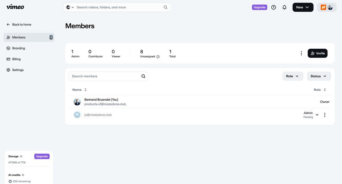This screenshot has width=342, height=184.
Task: Expand the Status filter dropdown
Action: (319, 76)
